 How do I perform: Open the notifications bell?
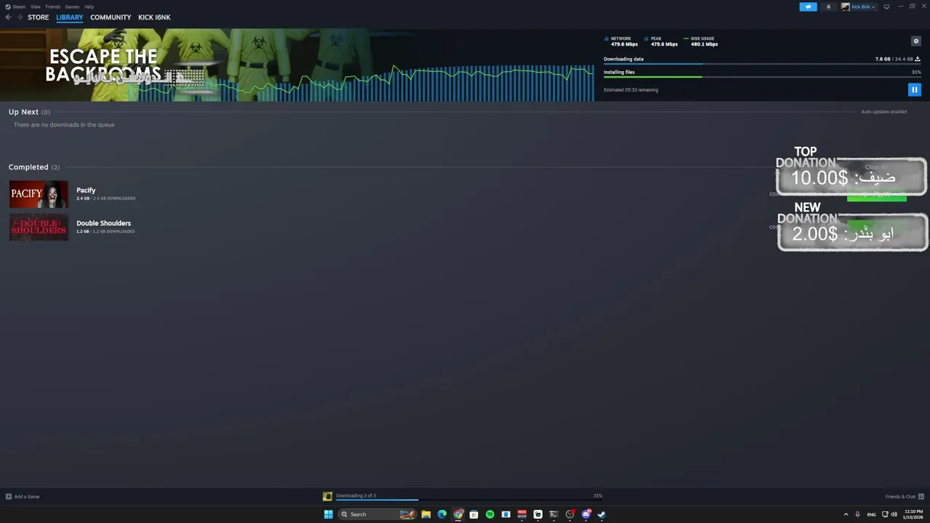[x=828, y=7]
